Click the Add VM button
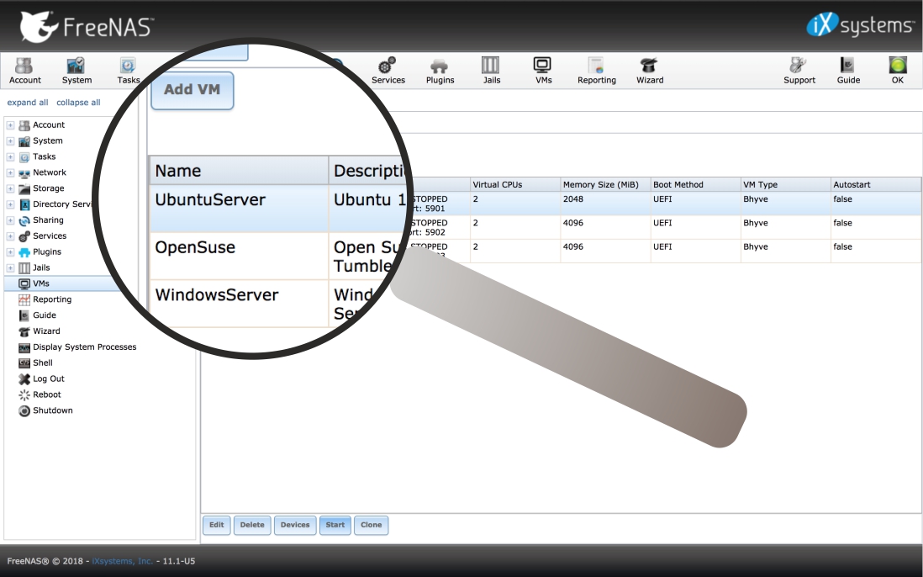 [x=193, y=90]
